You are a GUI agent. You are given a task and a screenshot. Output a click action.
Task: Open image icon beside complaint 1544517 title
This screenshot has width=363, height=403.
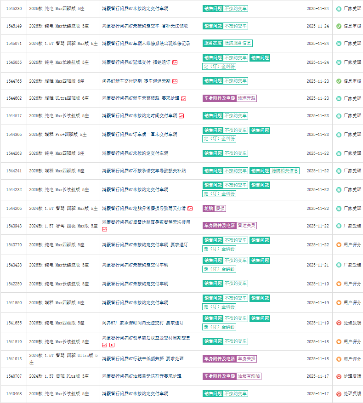point(181,116)
